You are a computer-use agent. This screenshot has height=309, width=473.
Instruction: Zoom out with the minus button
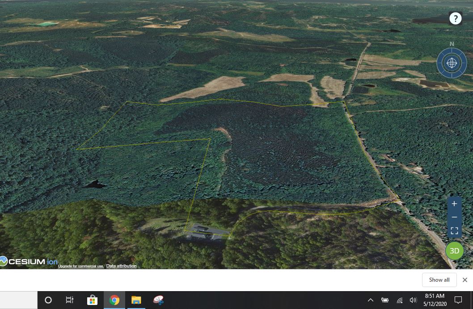click(454, 217)
